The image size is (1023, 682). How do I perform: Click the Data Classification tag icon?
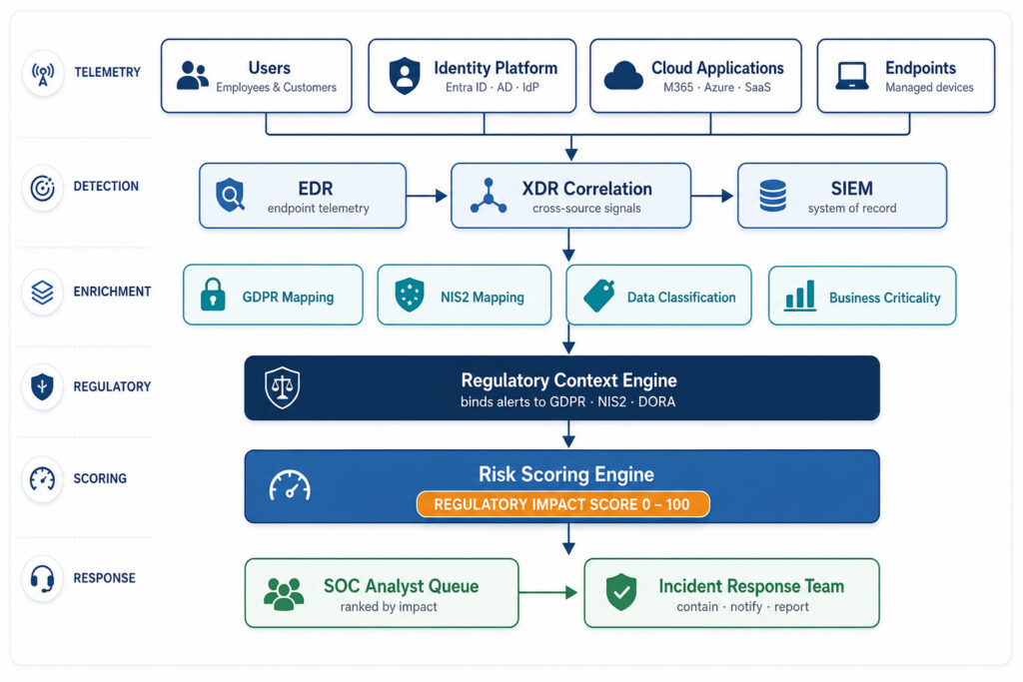click(599, 296)
